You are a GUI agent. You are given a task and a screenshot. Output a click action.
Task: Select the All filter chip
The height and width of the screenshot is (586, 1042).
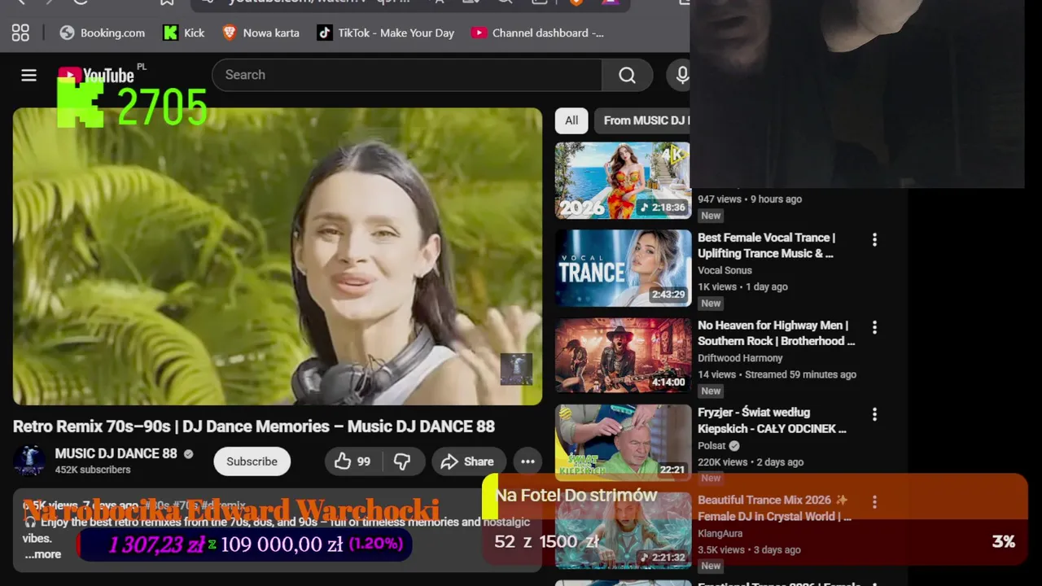(571, 120)
